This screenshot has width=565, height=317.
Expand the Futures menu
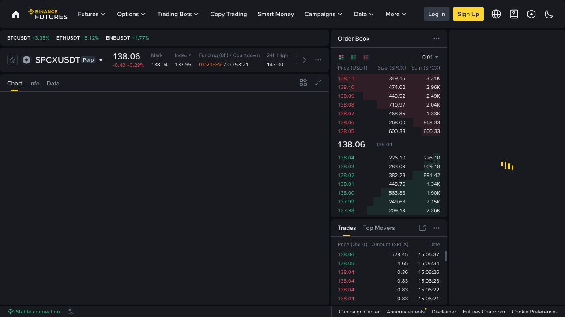(x=92, y=14)
